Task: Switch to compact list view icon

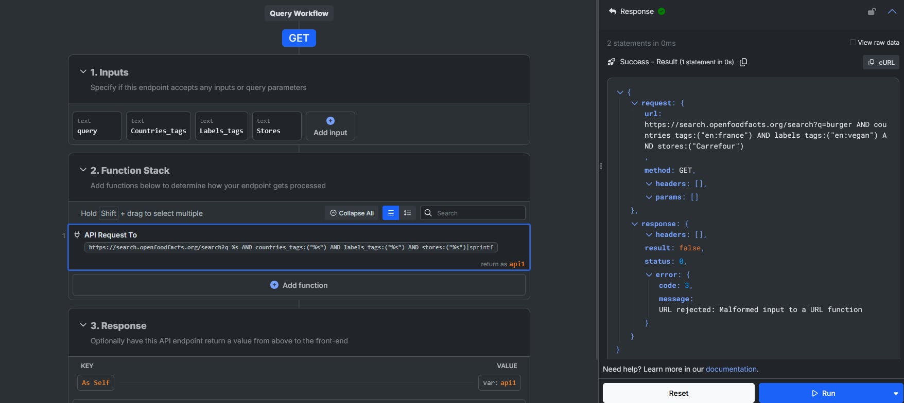Action: 391,213
